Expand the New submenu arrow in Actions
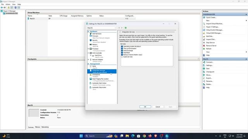The height and width of the screenshot is (139, 248). (x=246, y=20)
